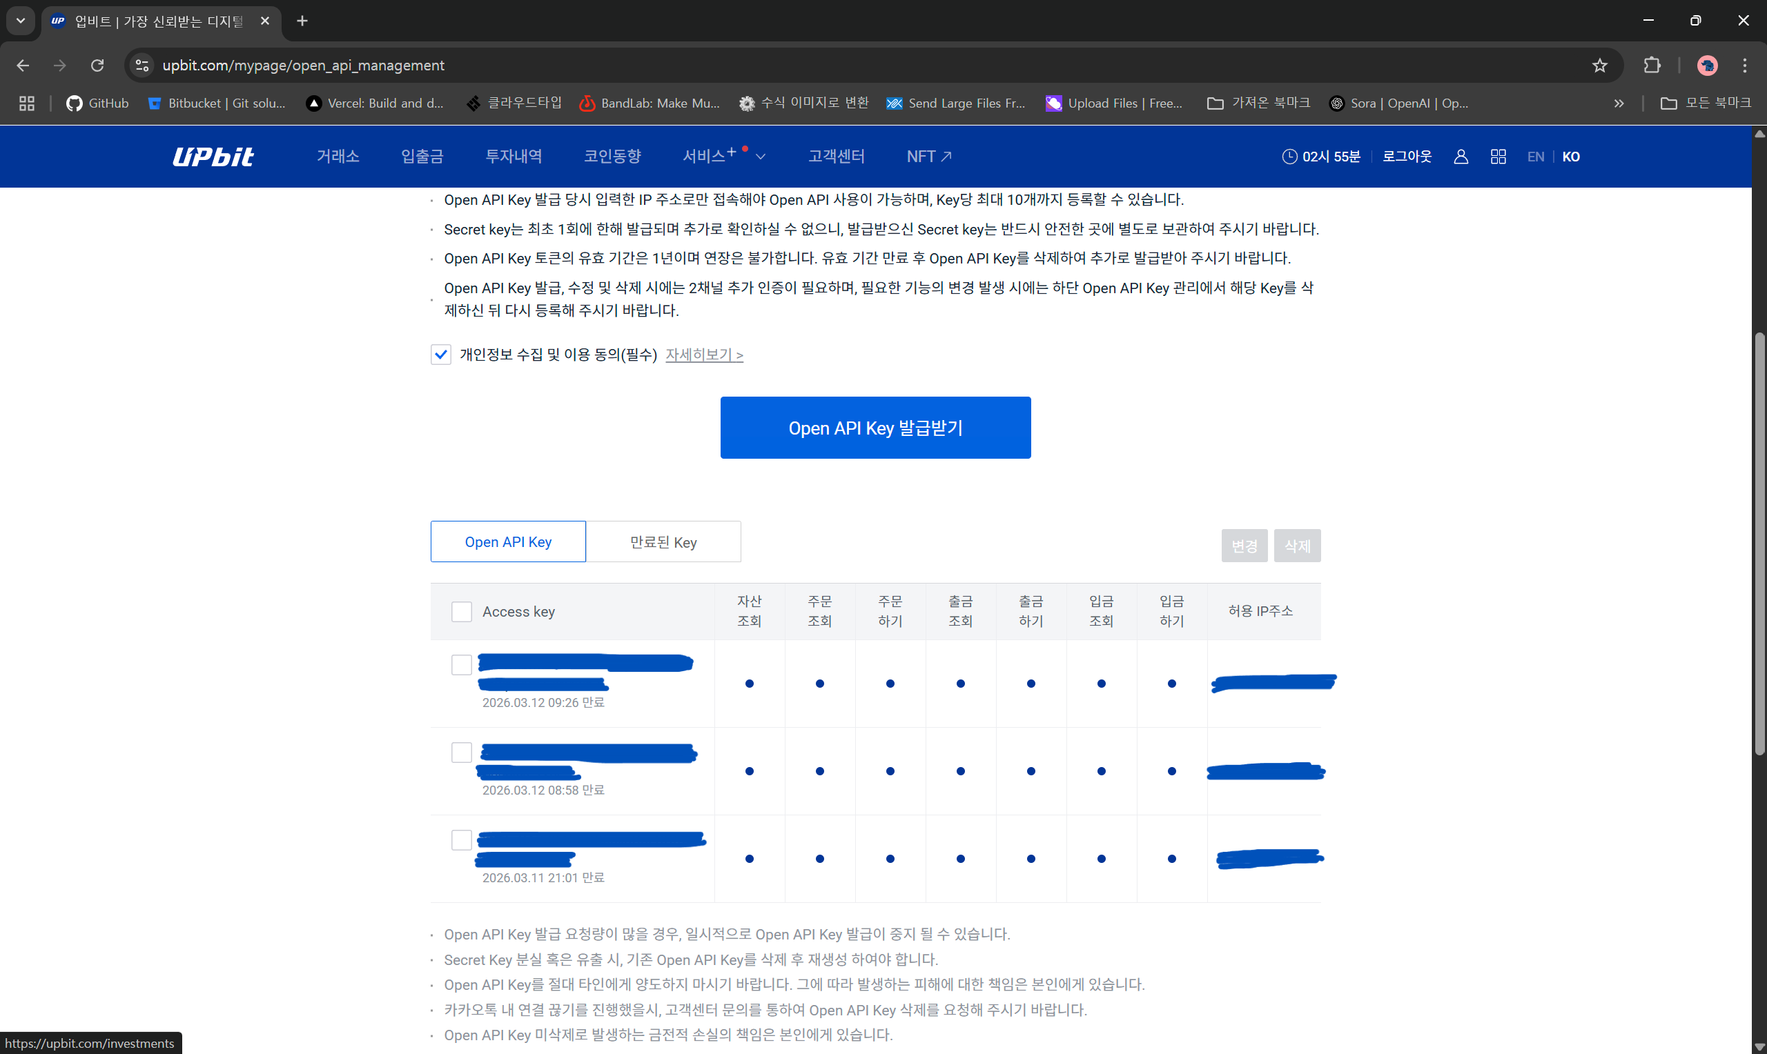Open Vercel bookmark
Image resolution: width=1767 pixels, height=1054 pixels.
375,103
